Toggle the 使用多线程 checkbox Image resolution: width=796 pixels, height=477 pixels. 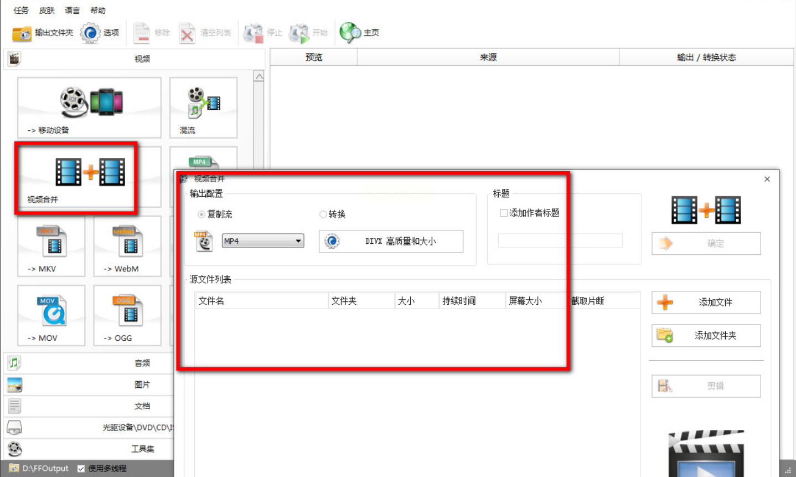click(x=81, y=469)
